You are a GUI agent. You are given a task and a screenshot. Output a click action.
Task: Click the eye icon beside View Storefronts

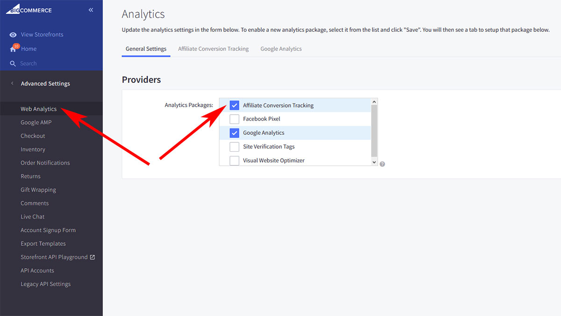click(13, 35)
